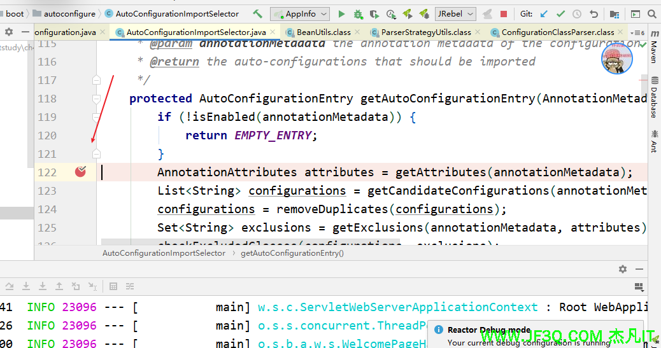Switch to ConfigurationClassParser.class tab
Image resolution: width=661 pixels, height=348 pixels.
point(557,32)
